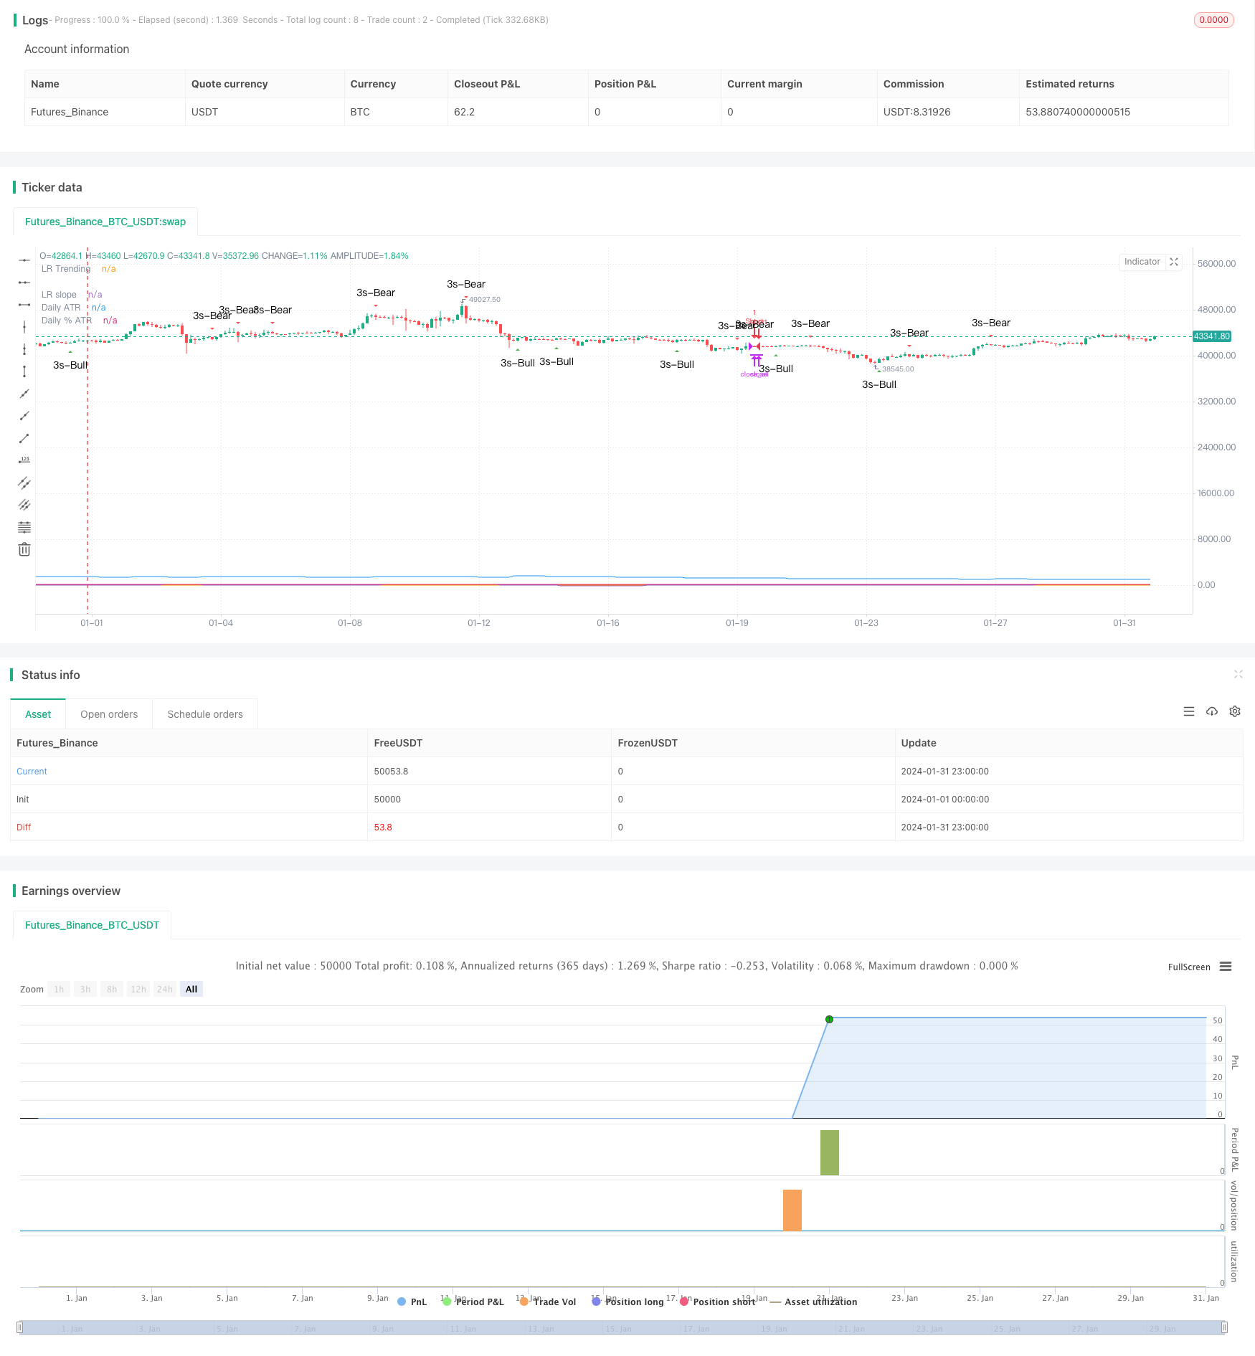Click the Diff row label
Viewport: 1255px width, 1356px height.
coord(24,828)
